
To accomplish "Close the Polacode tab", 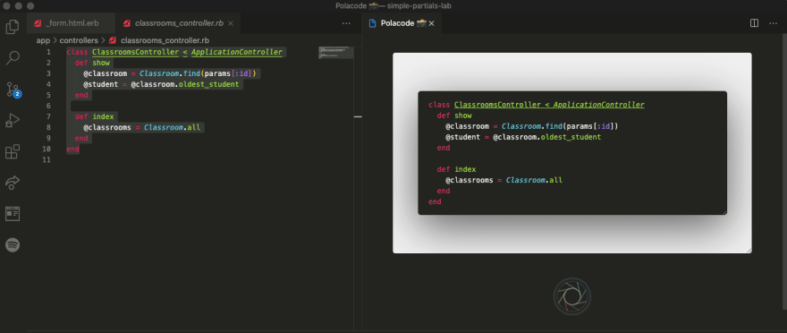I will click(432, 23).
